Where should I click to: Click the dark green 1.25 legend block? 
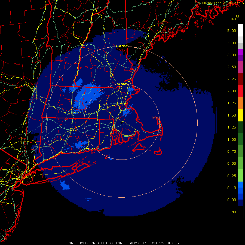240,127
